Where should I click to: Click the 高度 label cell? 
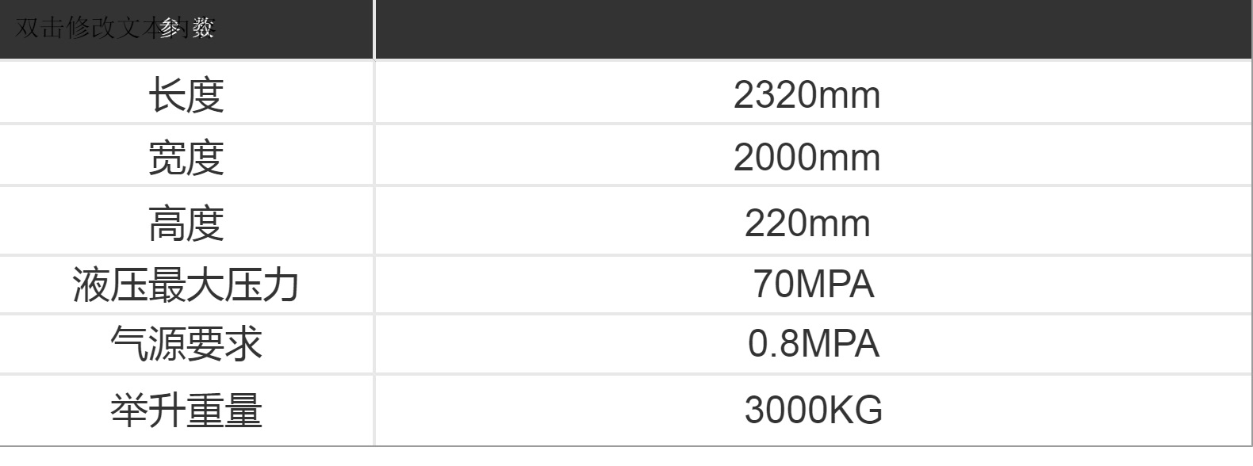[x=186, y=223]
